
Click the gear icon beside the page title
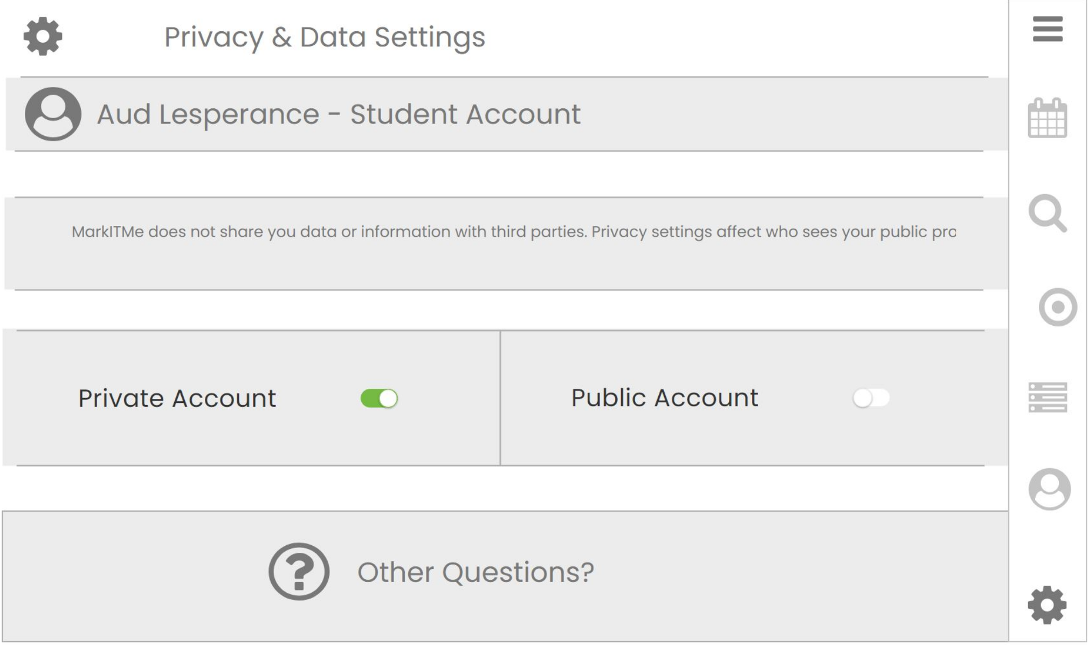point(43,37)
